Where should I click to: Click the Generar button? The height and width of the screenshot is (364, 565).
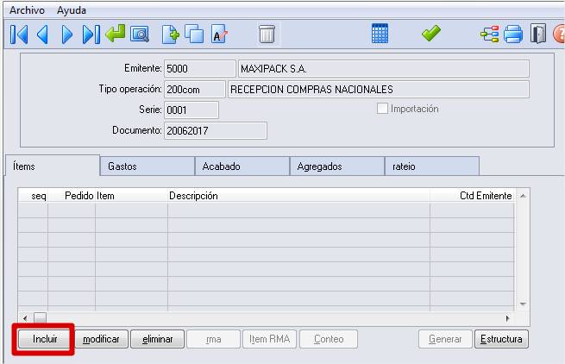click(x=445, y=339)
